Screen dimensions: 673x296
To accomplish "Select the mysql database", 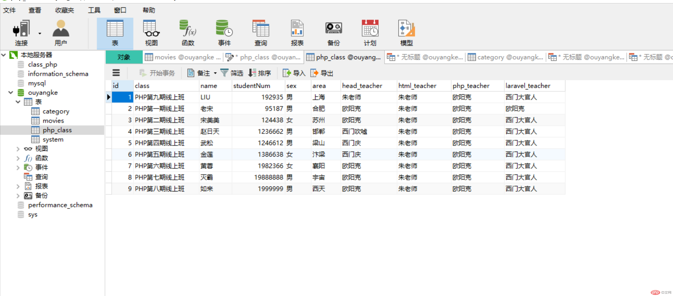I will coord(37,83).
